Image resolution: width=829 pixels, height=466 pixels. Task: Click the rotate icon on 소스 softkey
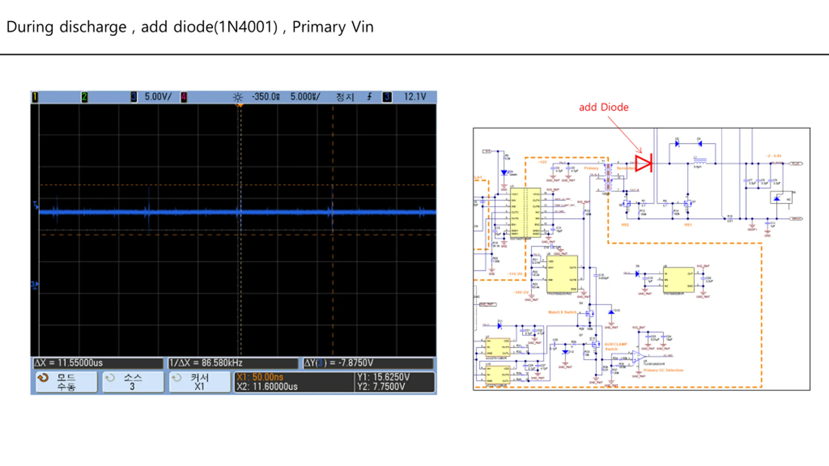pyautogui.click(x=110, y=378)
